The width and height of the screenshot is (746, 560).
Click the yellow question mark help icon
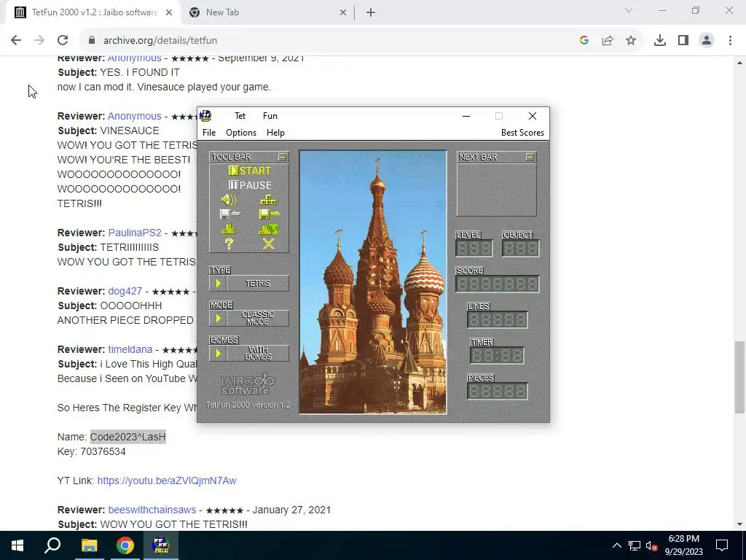point(229,244)
